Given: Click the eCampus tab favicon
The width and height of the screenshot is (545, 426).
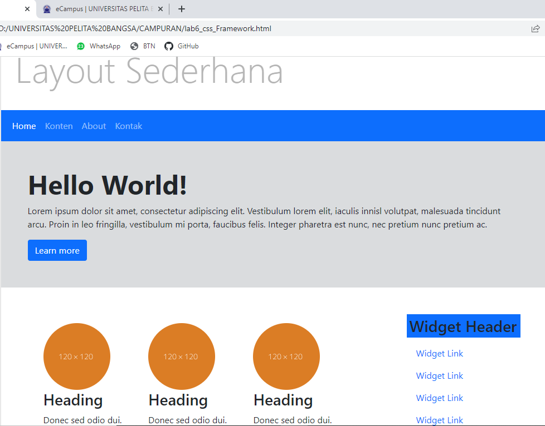Looking at the screenshot, I should 47,9.
